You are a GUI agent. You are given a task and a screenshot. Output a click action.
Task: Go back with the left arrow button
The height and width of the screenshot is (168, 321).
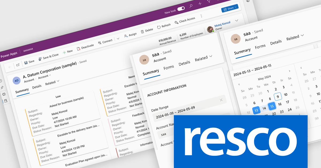pyautogui.click(x=10, y=67)
